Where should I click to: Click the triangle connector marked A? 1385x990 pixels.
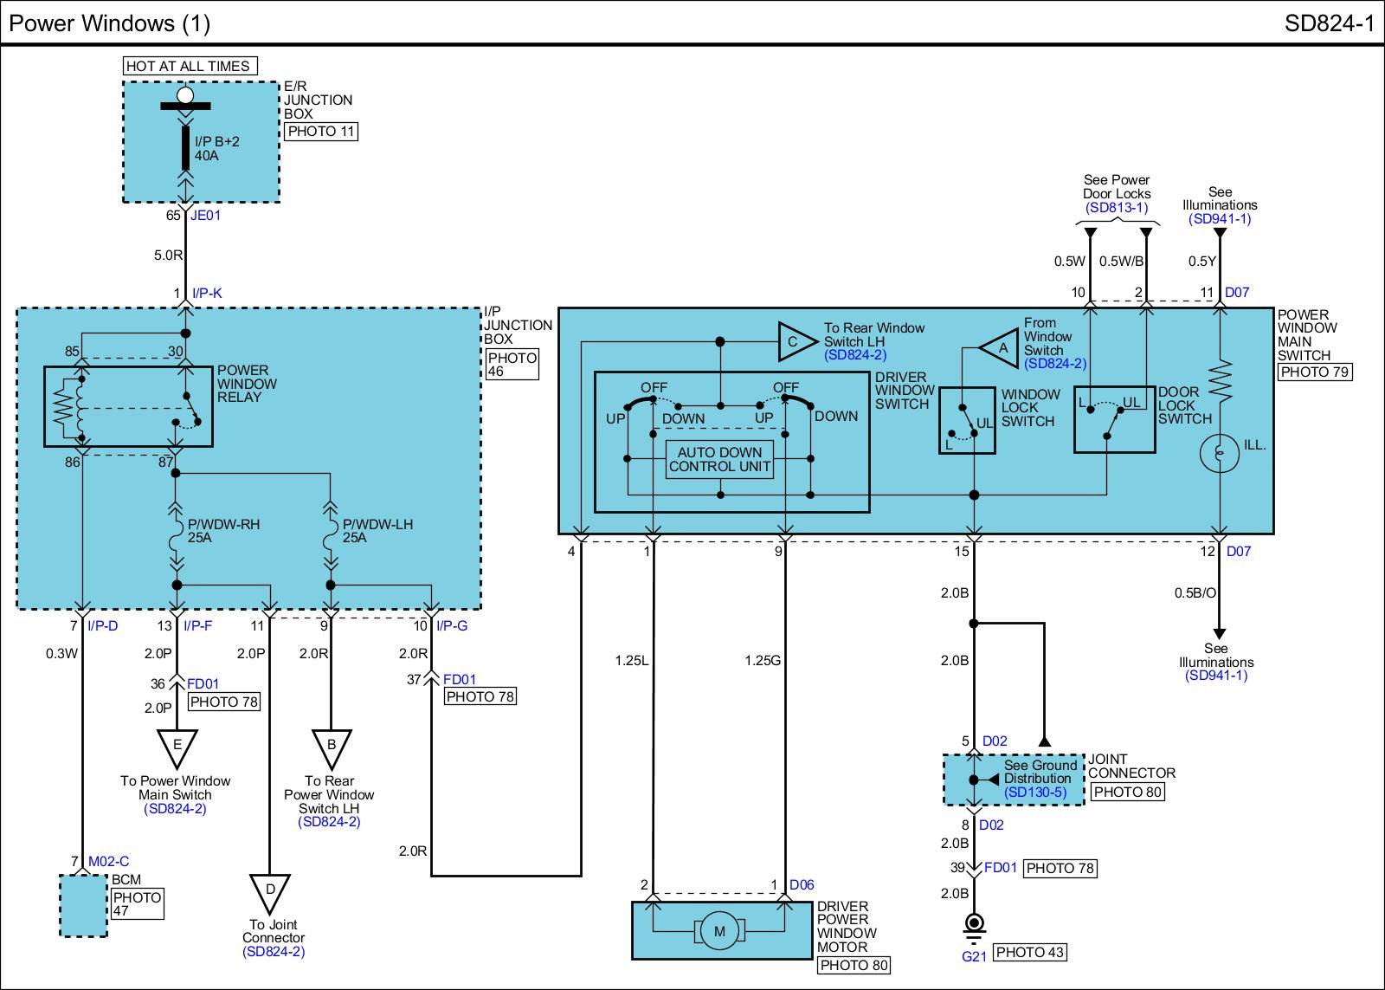tap(1002, 348)
